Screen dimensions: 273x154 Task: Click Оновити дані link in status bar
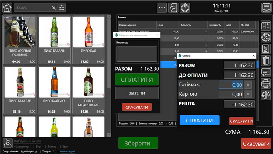pyautogui.click(x=67, y=151)
